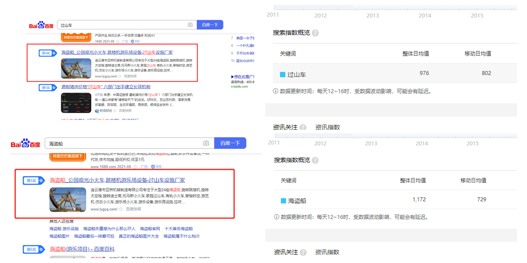527x263 pixels.
Task: Click the 移动日均值 value 802
Action: coord(486,73)
